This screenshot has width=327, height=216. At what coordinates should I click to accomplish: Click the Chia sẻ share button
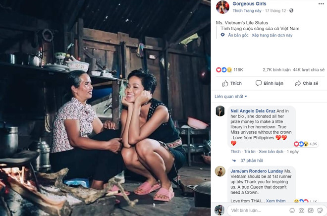(307, 83)
